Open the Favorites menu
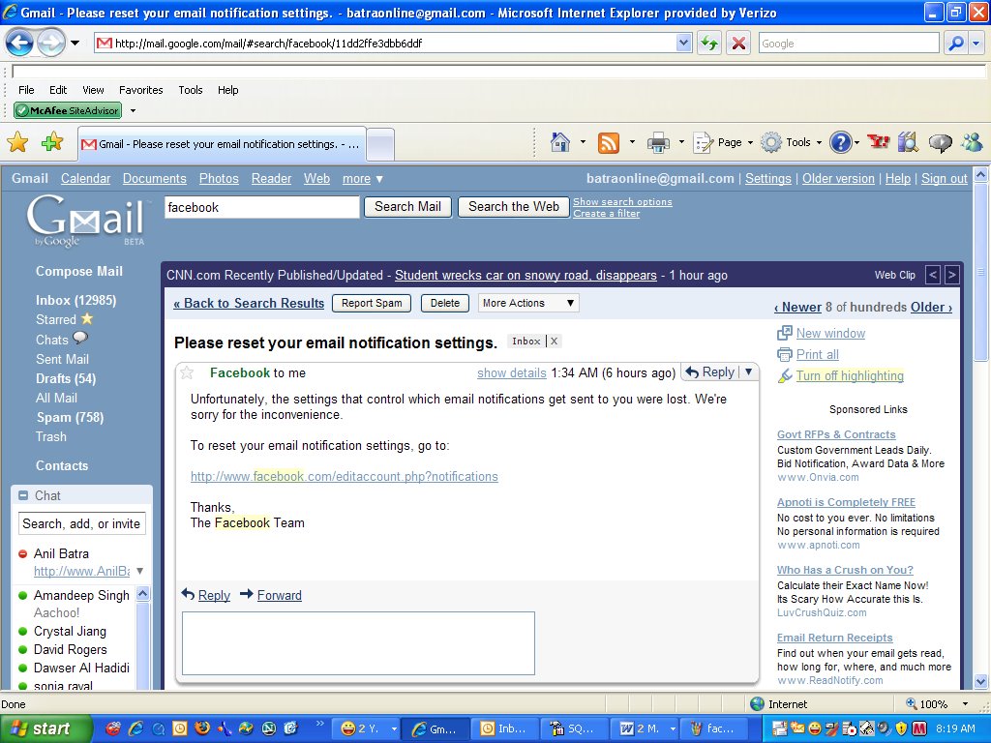The height and width of the screenshot is (743, 991). click(140, 89)
